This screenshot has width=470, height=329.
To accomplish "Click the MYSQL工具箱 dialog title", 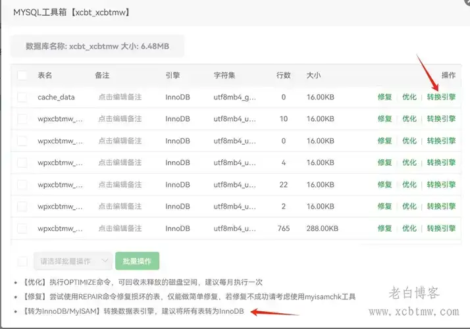I will (x=71, y=13).
